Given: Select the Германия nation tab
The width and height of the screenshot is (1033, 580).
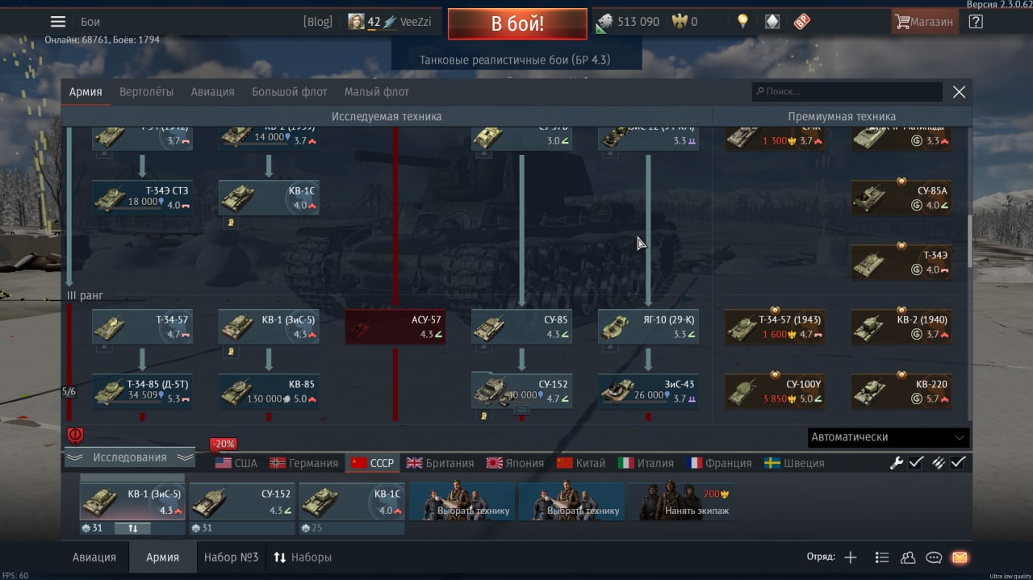Looking at the screenshot, I should 304,463.
